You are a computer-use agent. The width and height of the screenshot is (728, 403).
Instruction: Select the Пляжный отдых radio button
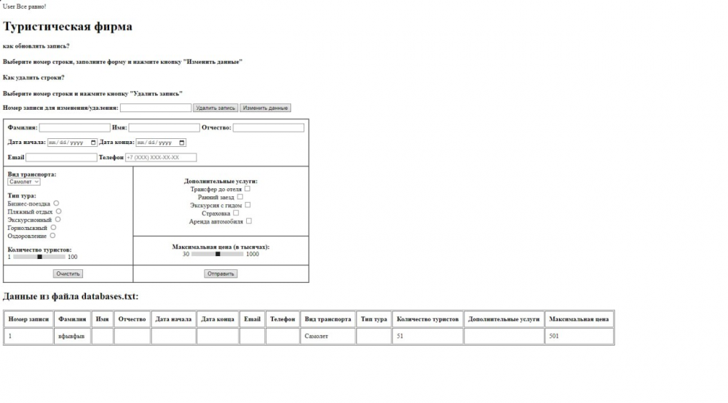(x=58, y=212)
